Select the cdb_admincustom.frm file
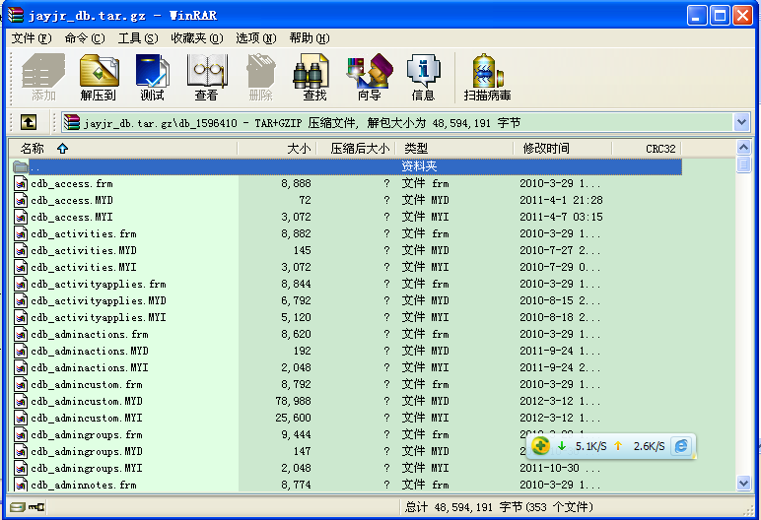 pos(87,385)
